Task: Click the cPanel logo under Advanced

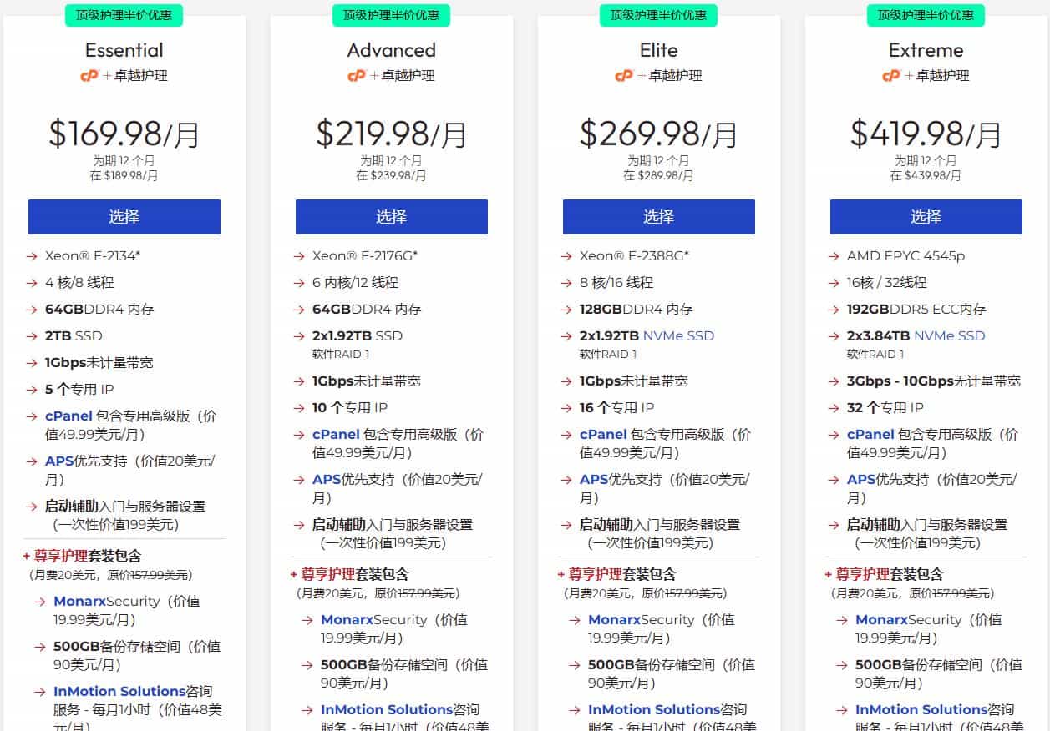Action: [357, 76]
